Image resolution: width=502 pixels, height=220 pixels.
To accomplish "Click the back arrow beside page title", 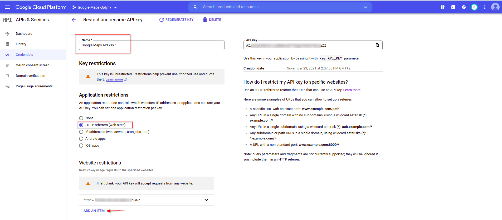I will (74, 20).
